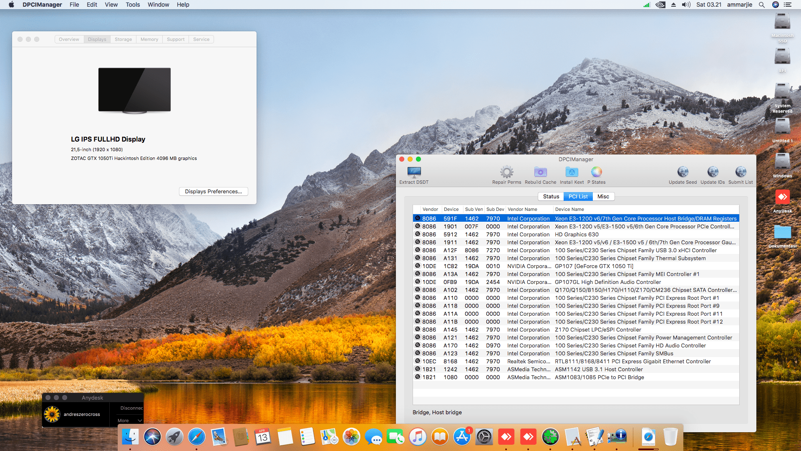Select the GP107 GeForce GTX 1050 Ti row
801x451 pixels.
coord(594,266)
